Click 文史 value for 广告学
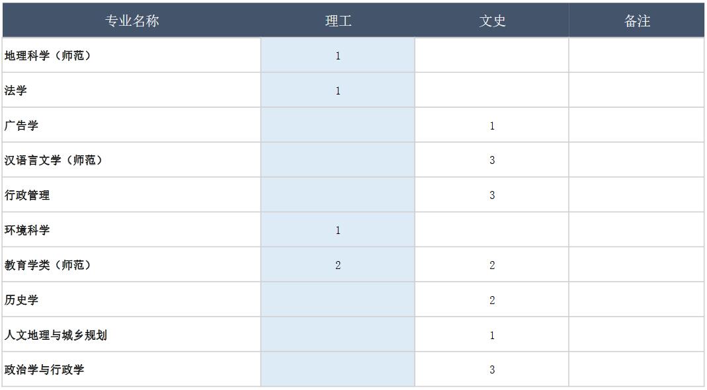 tap(492, 126)
